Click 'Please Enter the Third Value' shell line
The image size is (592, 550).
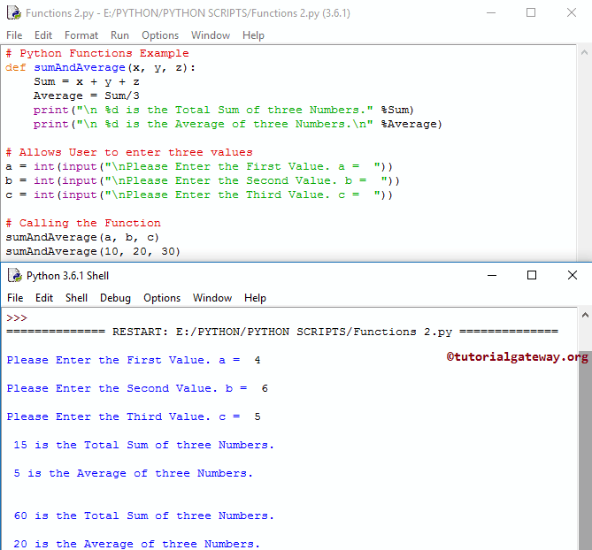click(x=134, y=416)
